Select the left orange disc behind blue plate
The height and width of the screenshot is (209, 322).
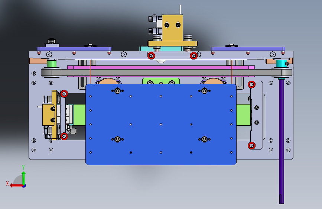tap(108, 81)
